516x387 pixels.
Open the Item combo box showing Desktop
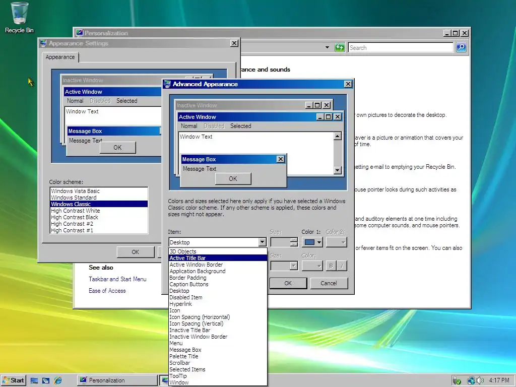tap(218, 242)
